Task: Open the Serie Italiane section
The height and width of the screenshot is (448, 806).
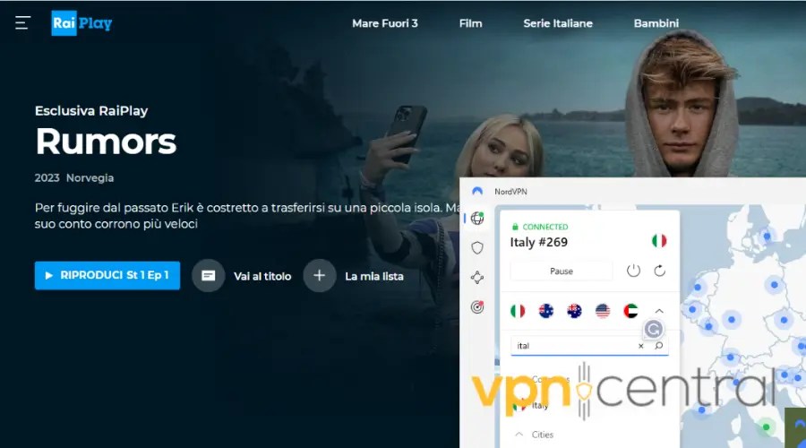Action: tap(558, 23)
